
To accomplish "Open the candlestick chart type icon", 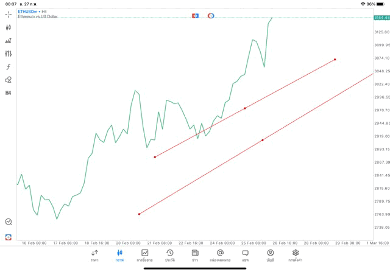I will [8, 27].
